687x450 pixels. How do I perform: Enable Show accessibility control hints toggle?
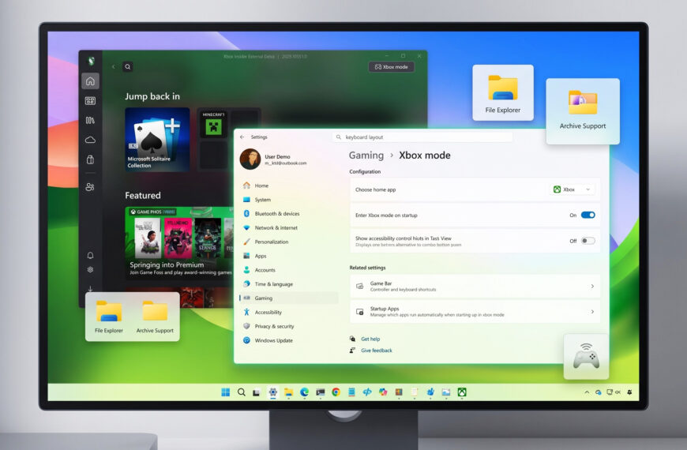coord(588,241)
